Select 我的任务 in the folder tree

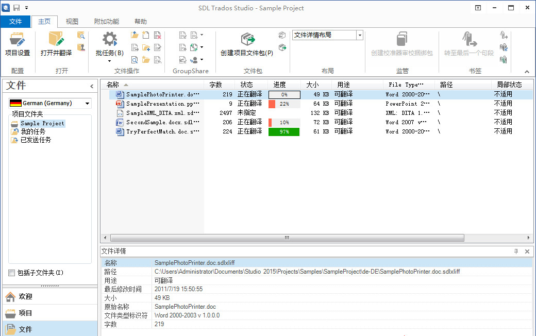[x=33, y=131]
